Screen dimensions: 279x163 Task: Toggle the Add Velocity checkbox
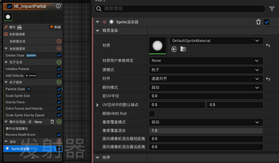59,75
